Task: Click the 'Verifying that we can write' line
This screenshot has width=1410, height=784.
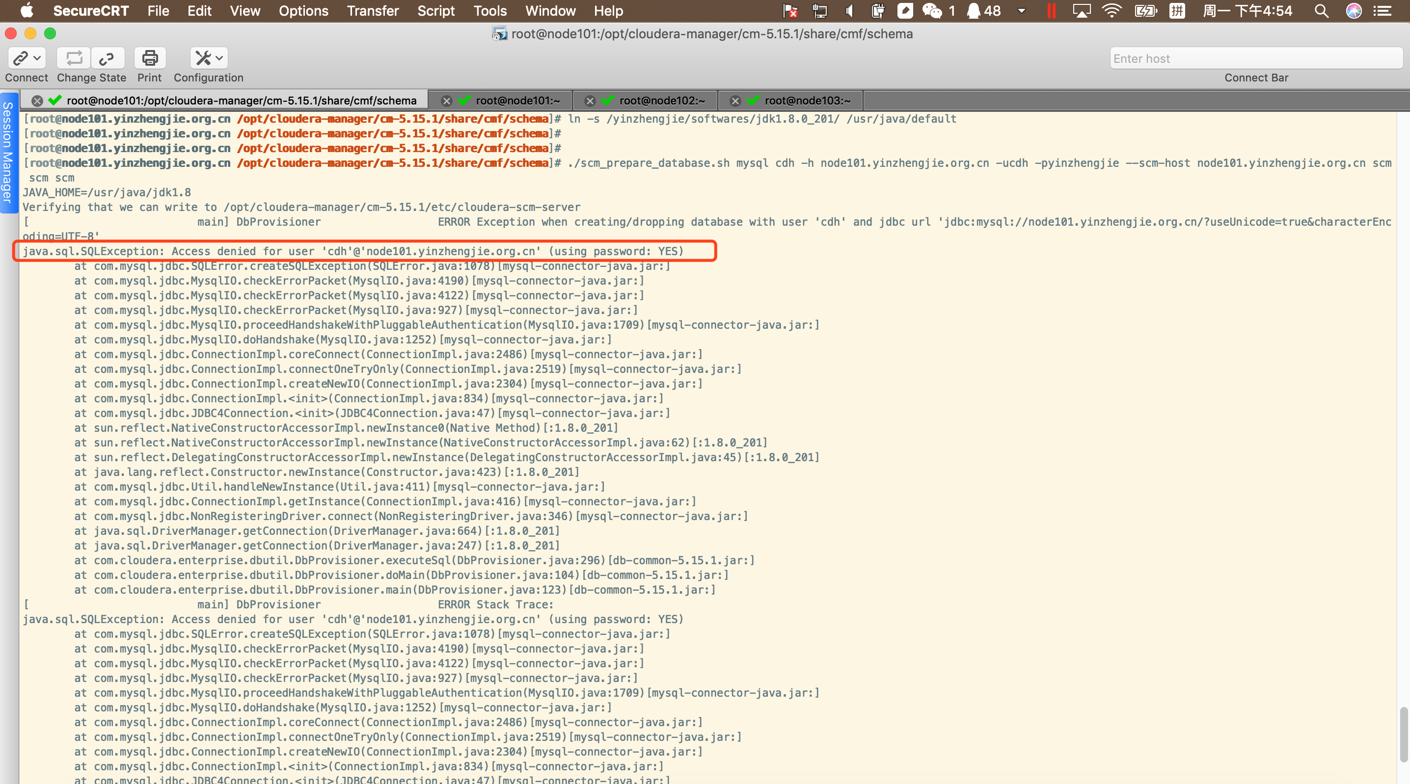Action: click(301, 208)
